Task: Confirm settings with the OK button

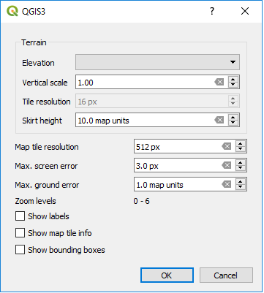Action: (x=167, y=275)
